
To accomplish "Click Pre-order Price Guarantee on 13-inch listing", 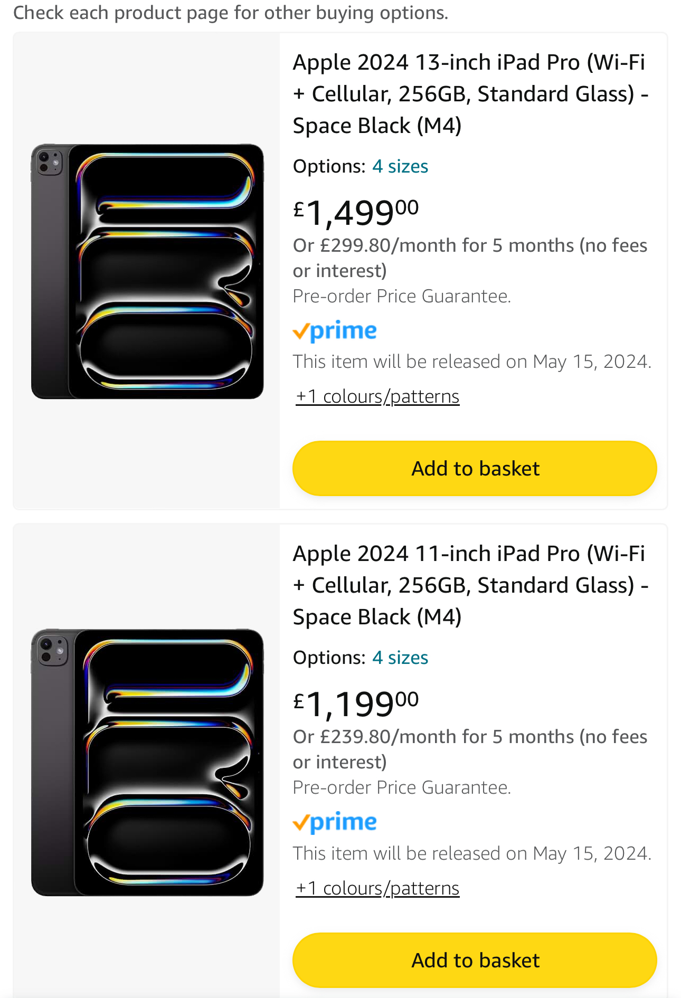I will click(x=402, y=296).
